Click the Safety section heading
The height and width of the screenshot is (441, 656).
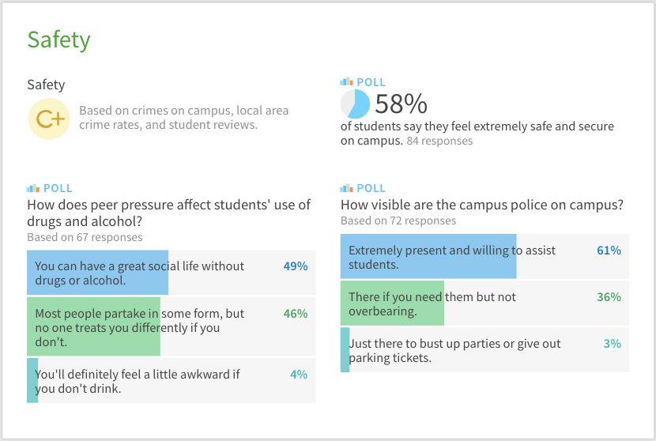pos(58,40)
